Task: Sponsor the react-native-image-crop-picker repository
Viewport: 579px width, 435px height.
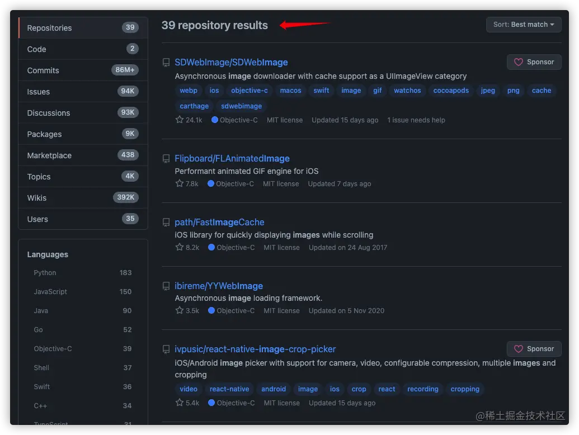Action: (534, 349)
